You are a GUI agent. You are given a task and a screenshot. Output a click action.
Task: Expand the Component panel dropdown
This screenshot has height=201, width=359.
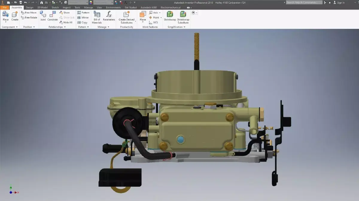(x=17, y=27)
